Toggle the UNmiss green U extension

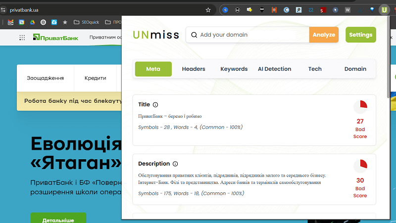[x=384, y=10]
